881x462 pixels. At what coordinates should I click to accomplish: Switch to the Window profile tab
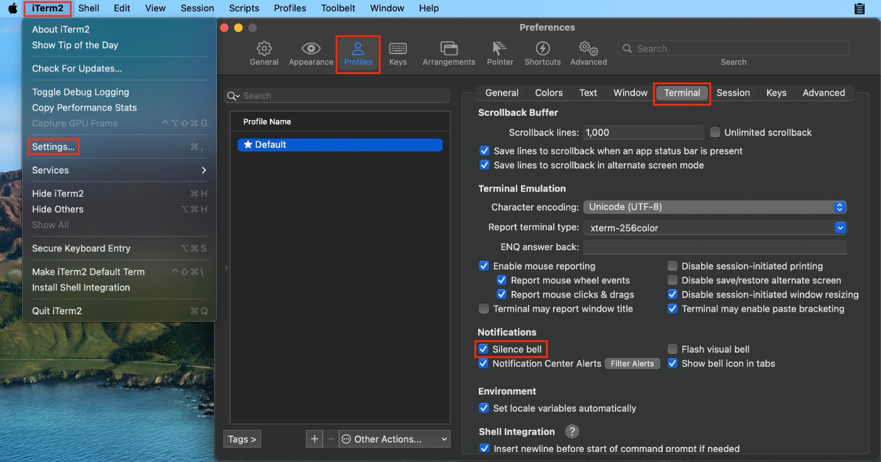[x=630, y=92]
